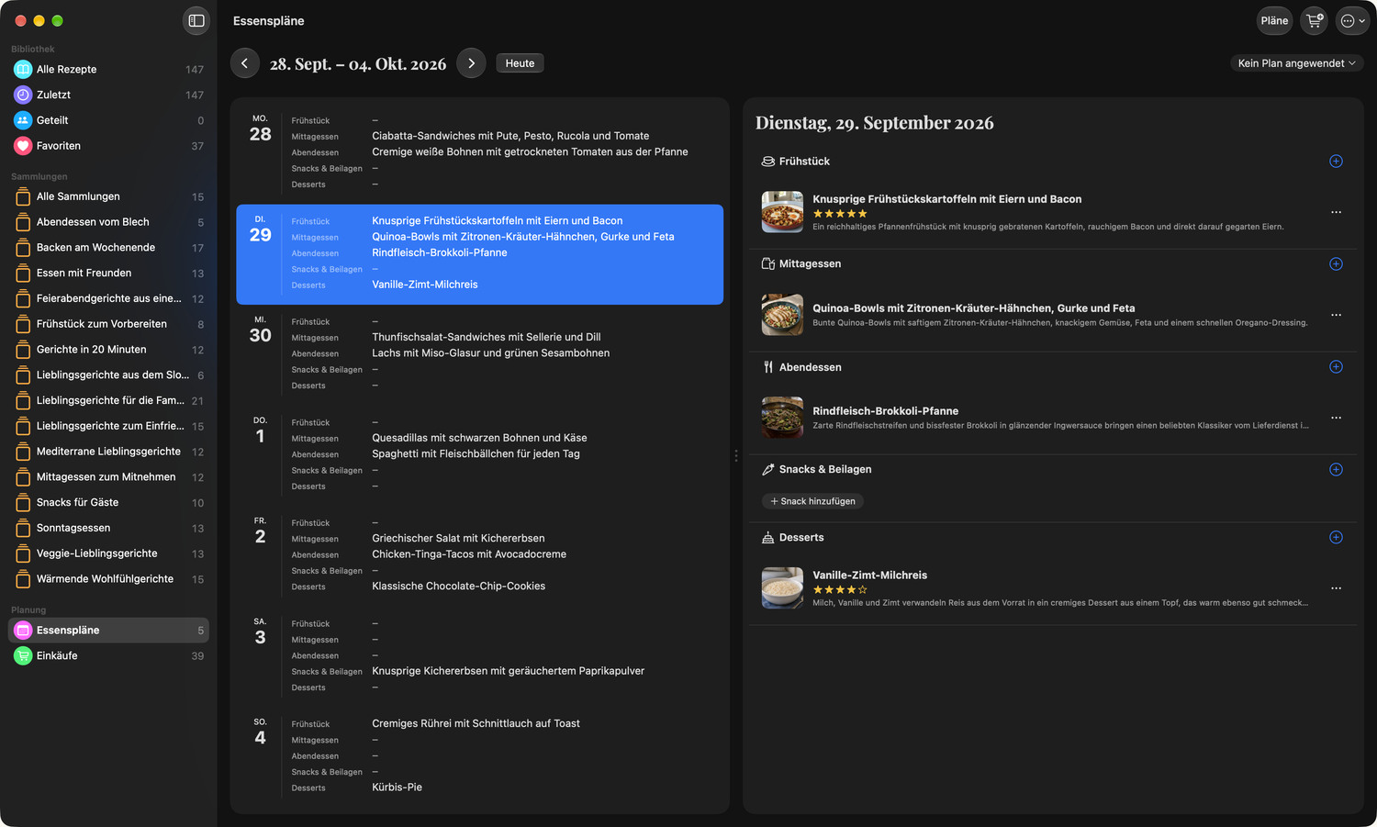The height and width of the screenshot is (827, 1377).
Task: Select Monday 28 in the week list
Action: pyautogui.click(x=479, y=152)
